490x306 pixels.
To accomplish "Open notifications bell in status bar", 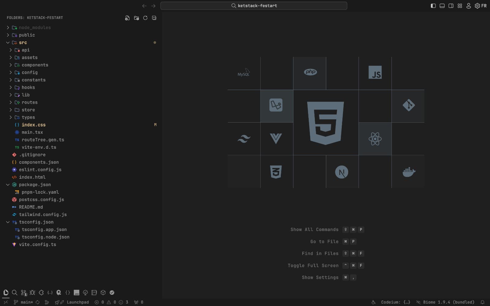I will pyautogui.click(x=482, y=302).
